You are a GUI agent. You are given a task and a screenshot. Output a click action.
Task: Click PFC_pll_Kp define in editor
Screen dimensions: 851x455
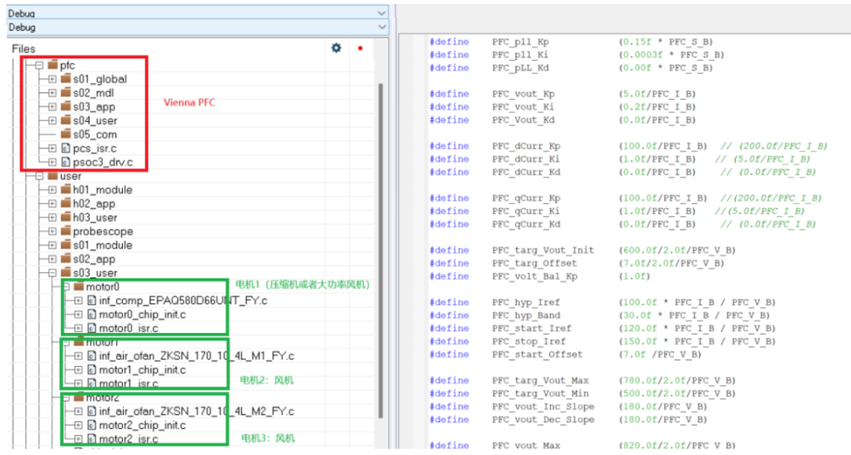click(x=521, y=42)
